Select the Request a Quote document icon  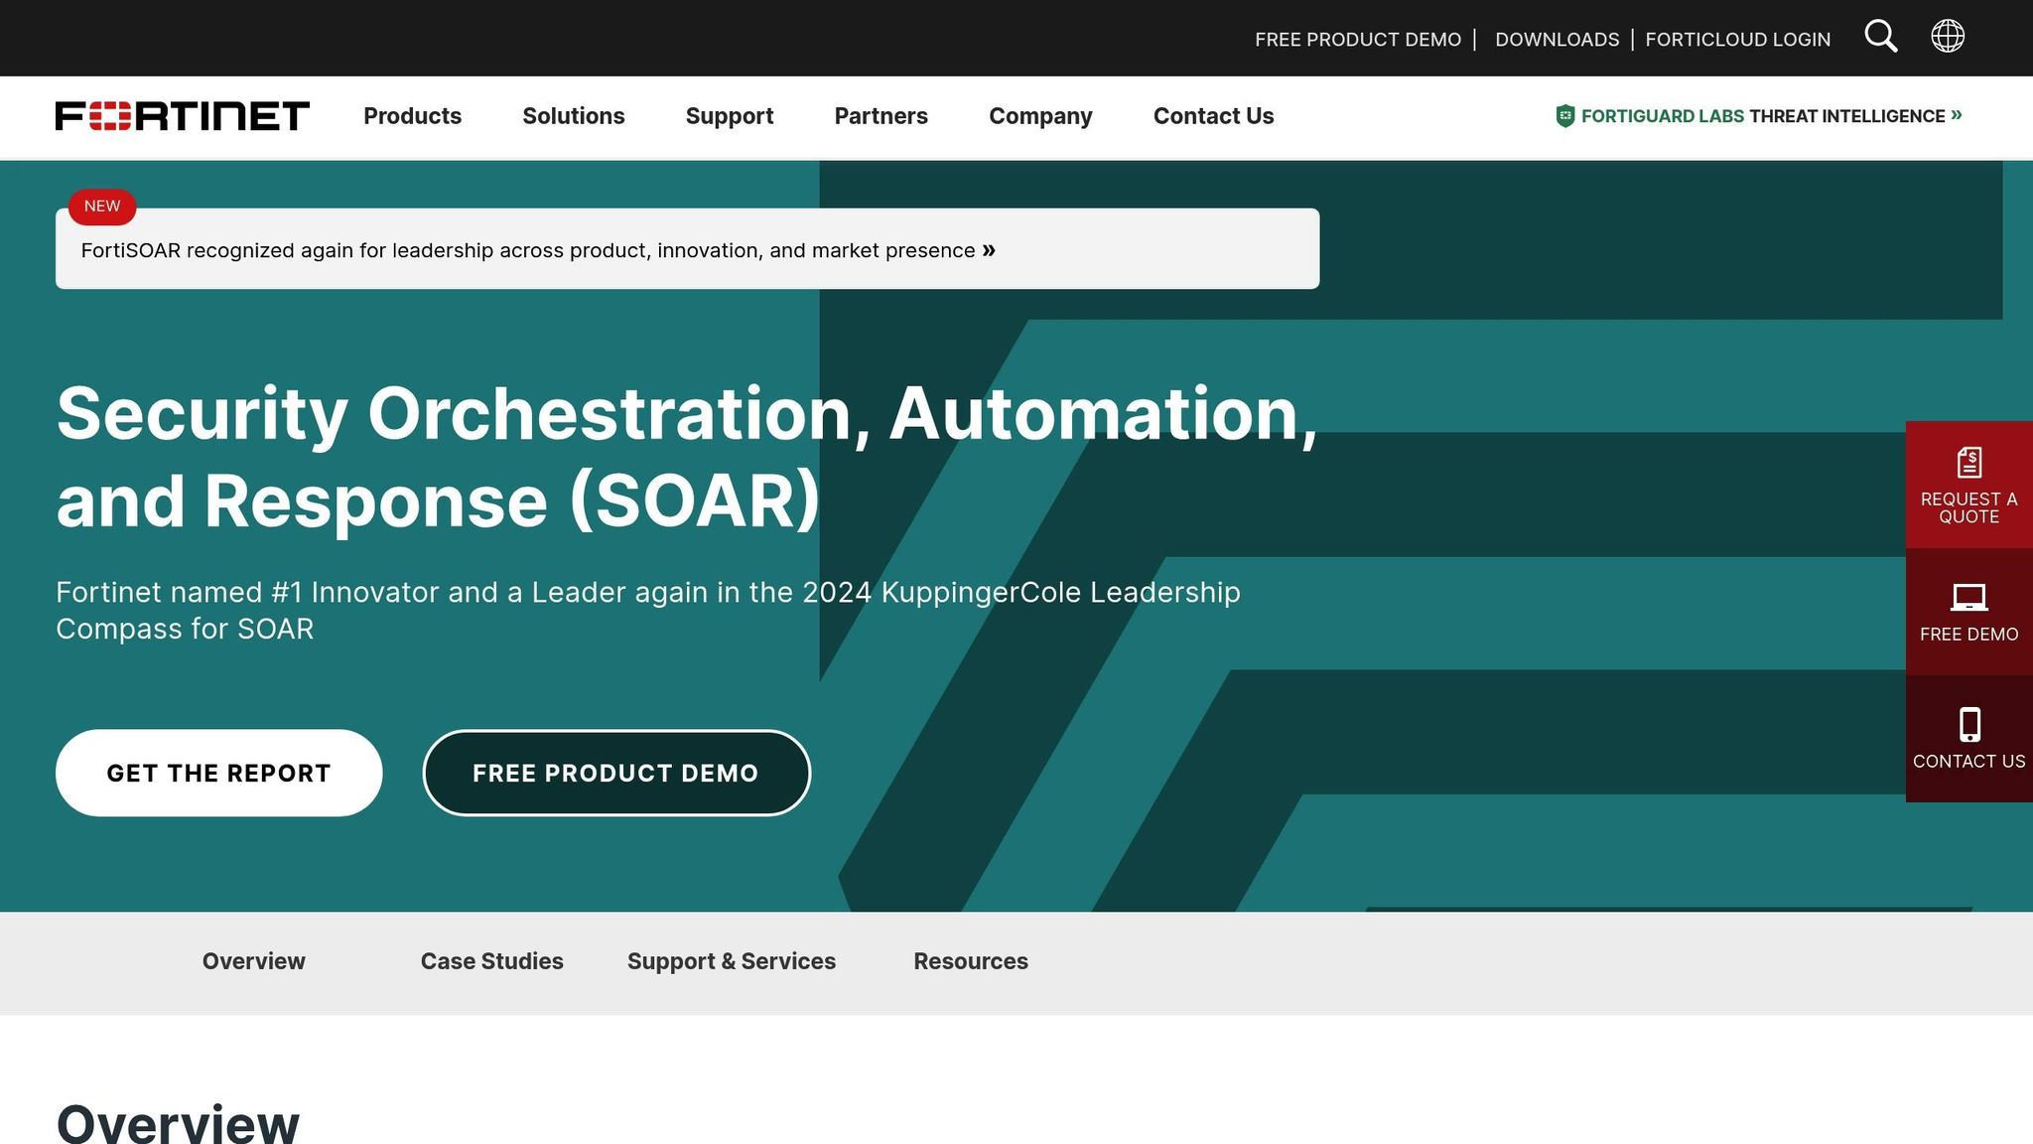[x=1969, y=460]
